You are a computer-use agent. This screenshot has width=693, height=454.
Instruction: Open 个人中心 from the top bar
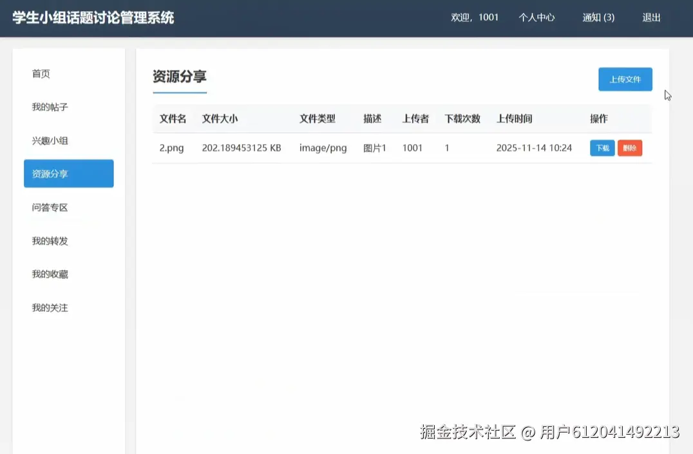(536, 17)
